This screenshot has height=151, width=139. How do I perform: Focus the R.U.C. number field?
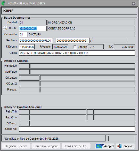click(x=33, y=28)
